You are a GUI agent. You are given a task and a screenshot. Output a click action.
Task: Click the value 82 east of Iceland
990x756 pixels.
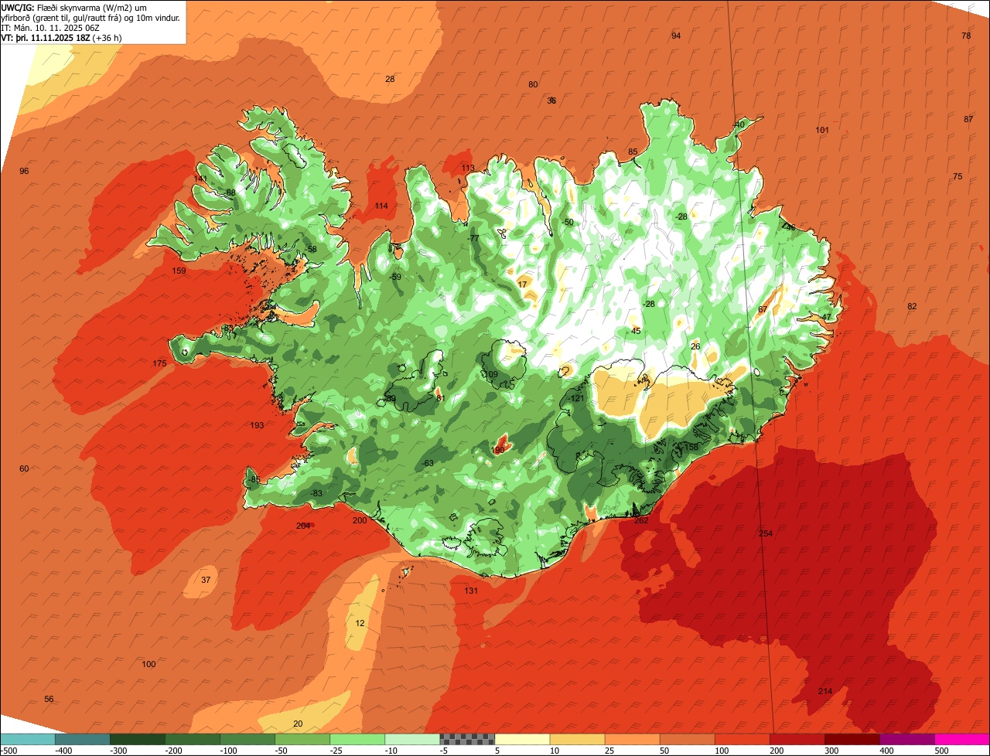[x=912, y=306]
